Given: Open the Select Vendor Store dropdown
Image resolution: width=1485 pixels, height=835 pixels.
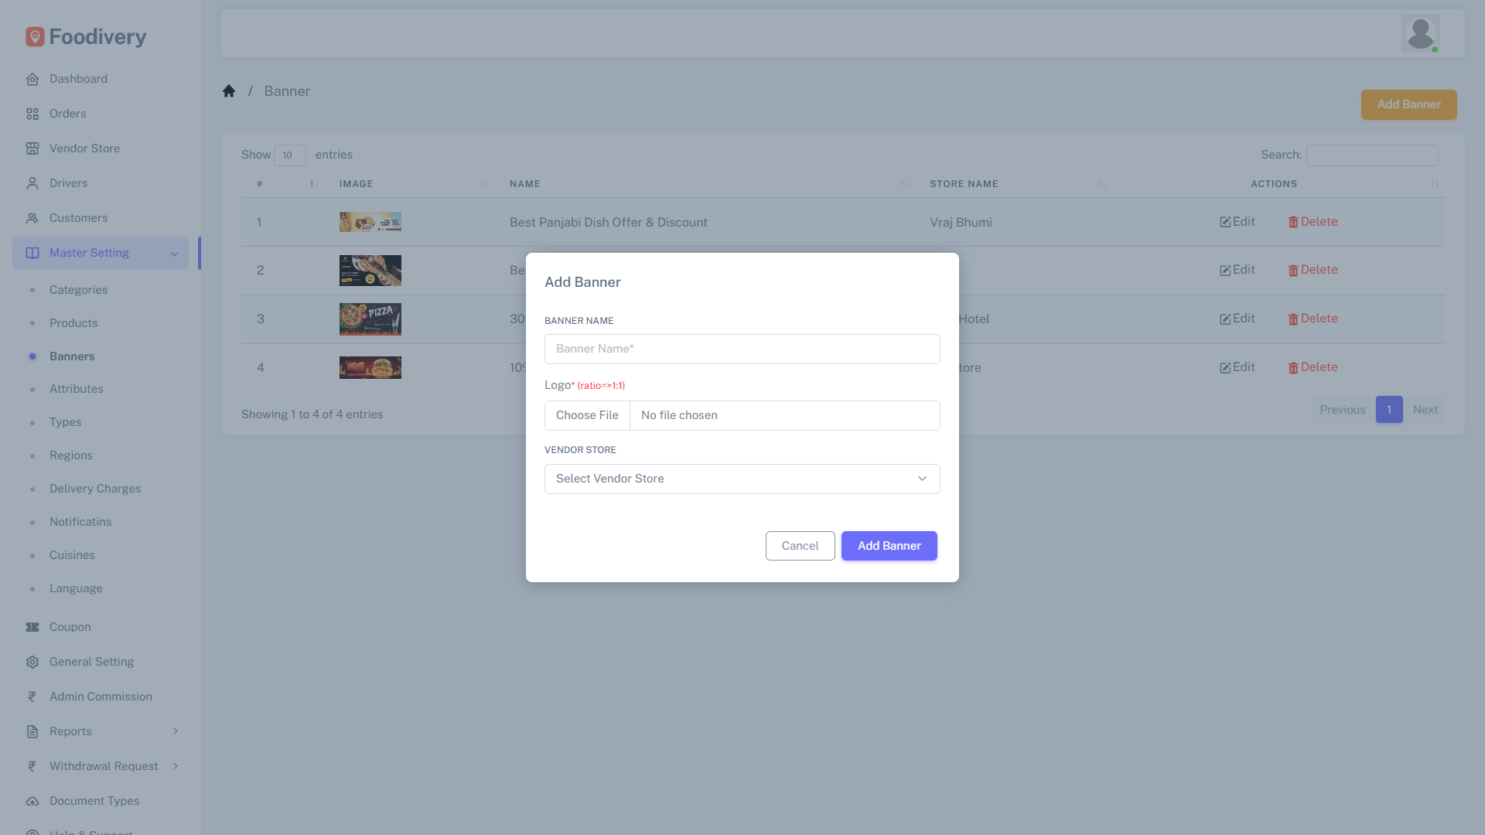Looking at the screenshot, I should click(x=742, y=479).
